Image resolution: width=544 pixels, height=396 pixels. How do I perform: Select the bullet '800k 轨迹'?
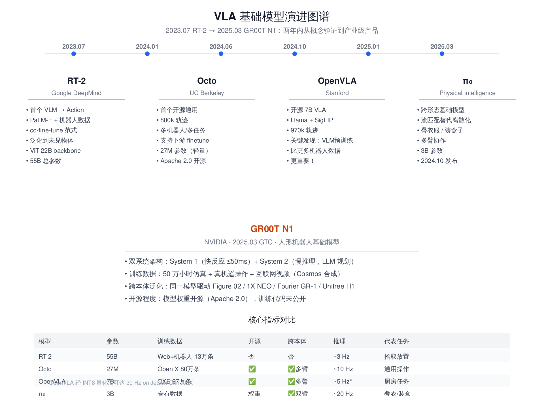(x=173, y=120)
